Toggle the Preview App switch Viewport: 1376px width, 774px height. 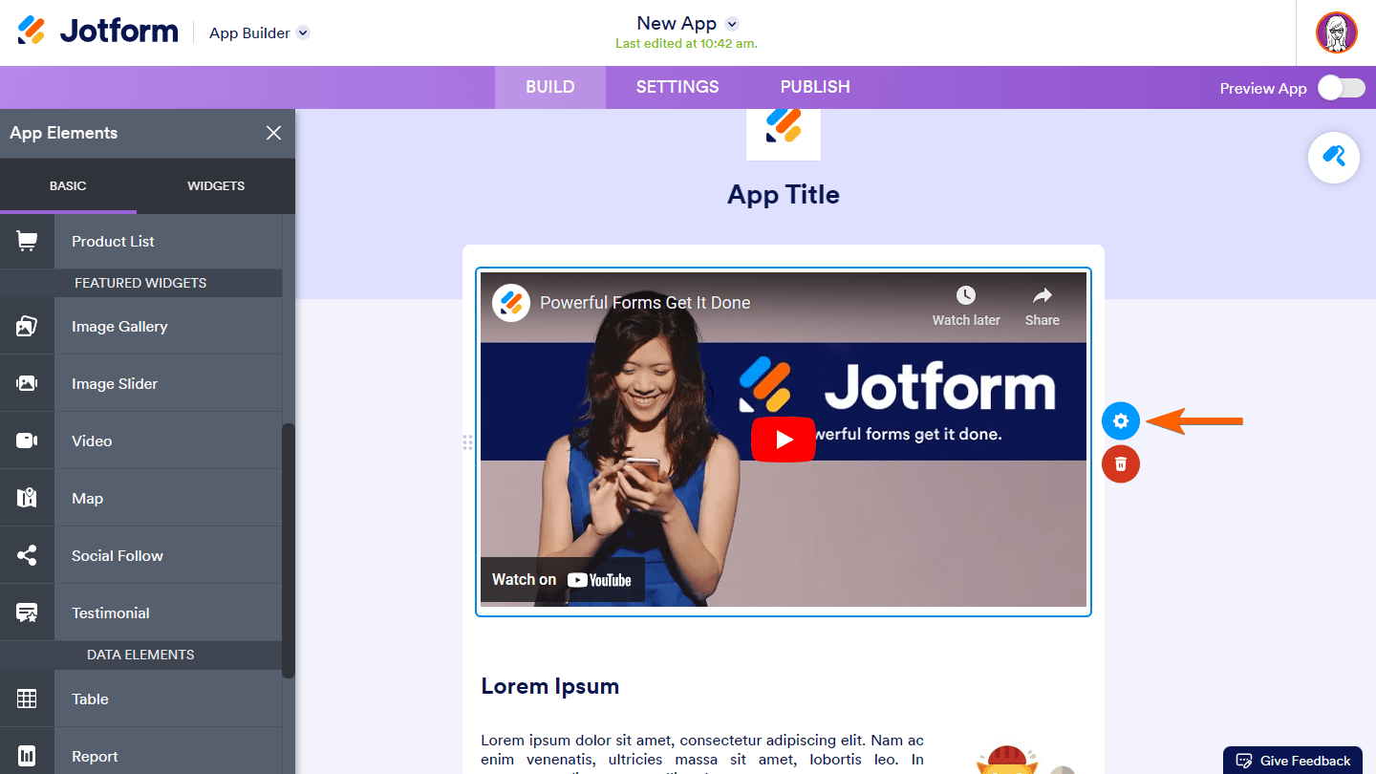click(x=1342, y=88)
